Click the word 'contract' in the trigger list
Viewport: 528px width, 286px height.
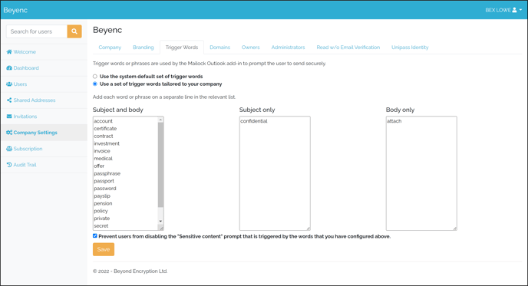pos(104,136)
